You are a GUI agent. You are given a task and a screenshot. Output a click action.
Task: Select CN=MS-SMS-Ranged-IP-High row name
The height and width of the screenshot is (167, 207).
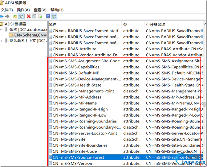[80, 109]
